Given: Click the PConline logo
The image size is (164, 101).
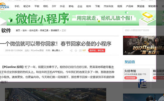Looking at the screenshot, I should (4, 6).
